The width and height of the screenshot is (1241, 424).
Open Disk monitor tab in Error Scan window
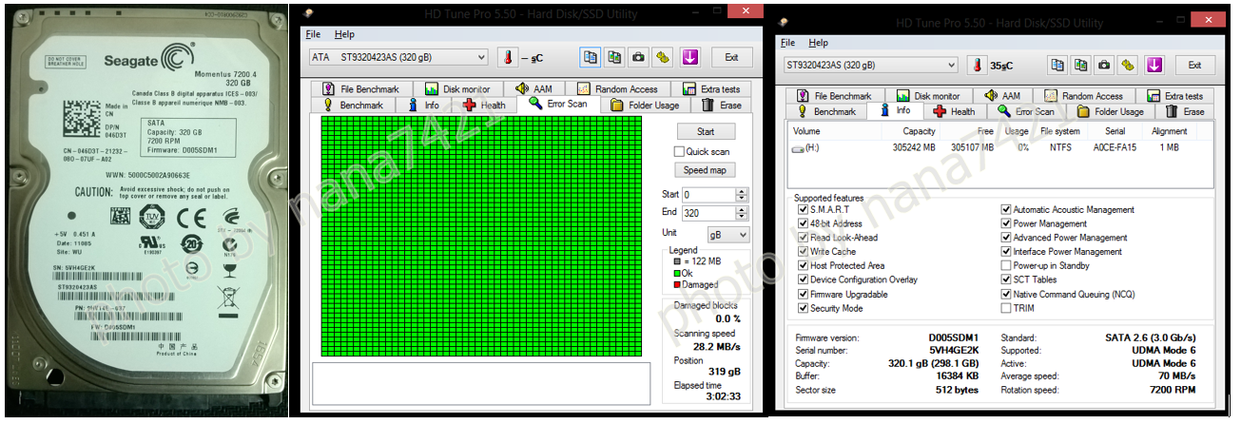click(x=458, y=89)
